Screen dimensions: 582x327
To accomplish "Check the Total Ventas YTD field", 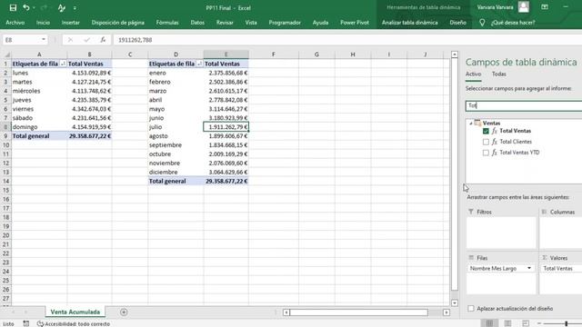I will (486, 153).
